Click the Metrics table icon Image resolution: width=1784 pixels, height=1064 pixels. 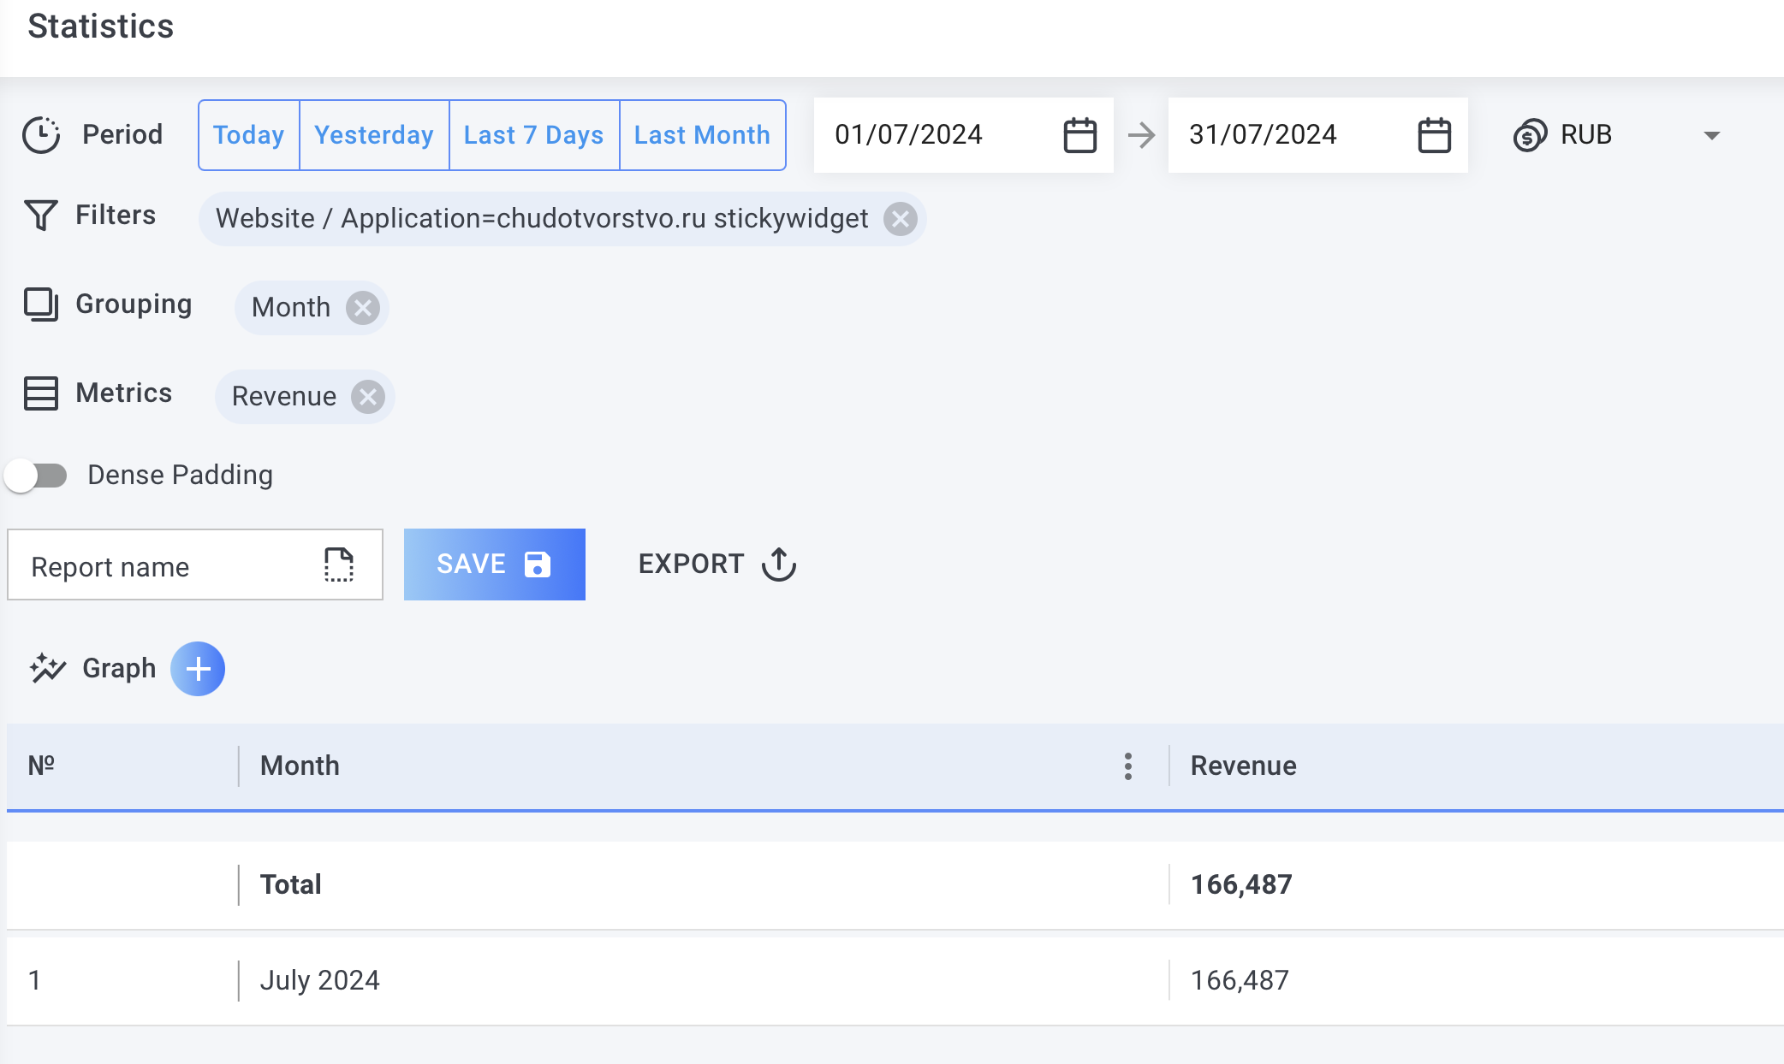[40, 393]
